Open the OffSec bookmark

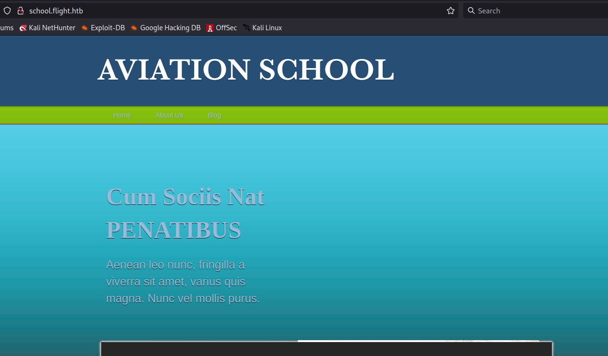(x=222, y=28)
